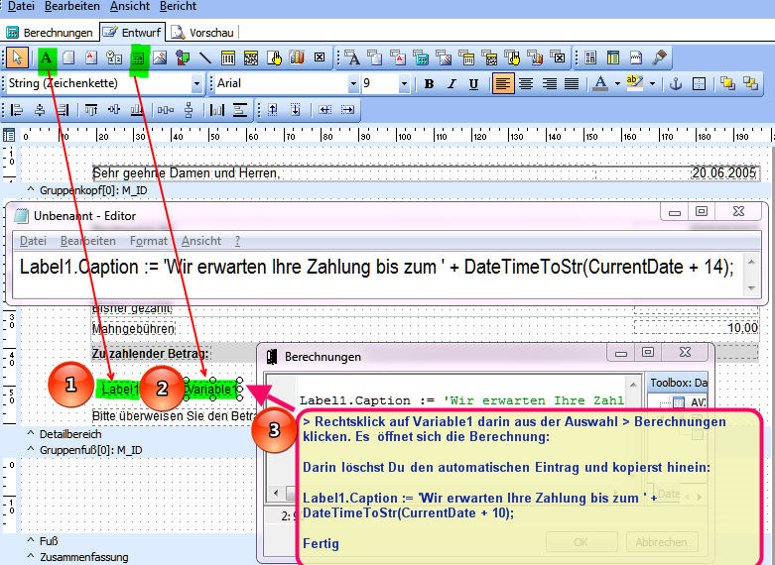This screenshot has height=565, width=775.
Task: Pick the Line component tool
Action: [205, 57]
